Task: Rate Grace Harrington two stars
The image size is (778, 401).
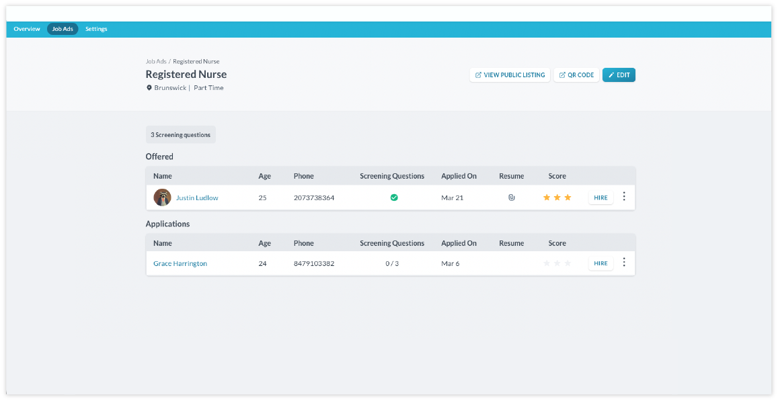Action: [x=557, y=263]
